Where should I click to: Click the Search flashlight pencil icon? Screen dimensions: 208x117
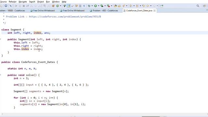tap(123, 6)
